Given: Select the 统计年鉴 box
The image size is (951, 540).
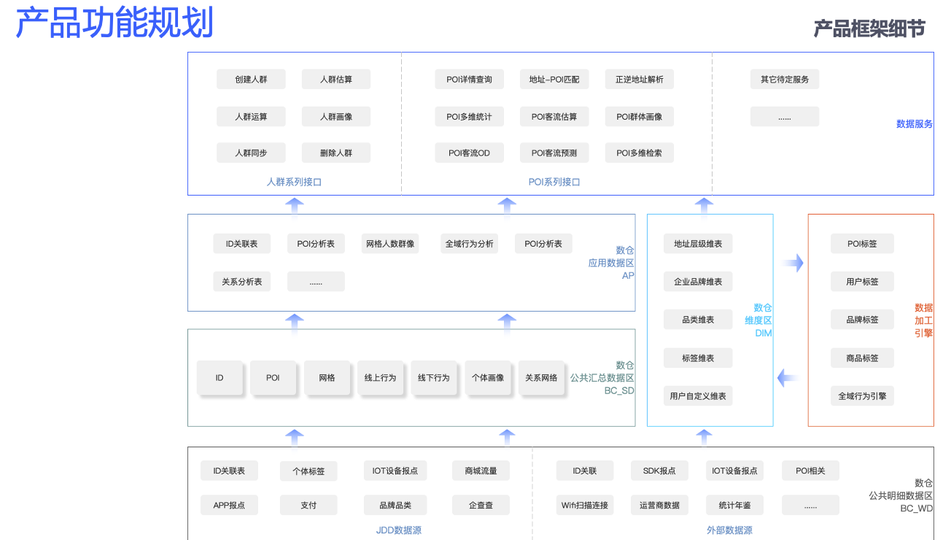Looking at the screenshot, I should [734, 505].
